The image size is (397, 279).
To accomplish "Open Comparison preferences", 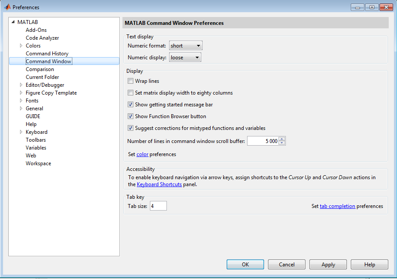I will point(40,69).
